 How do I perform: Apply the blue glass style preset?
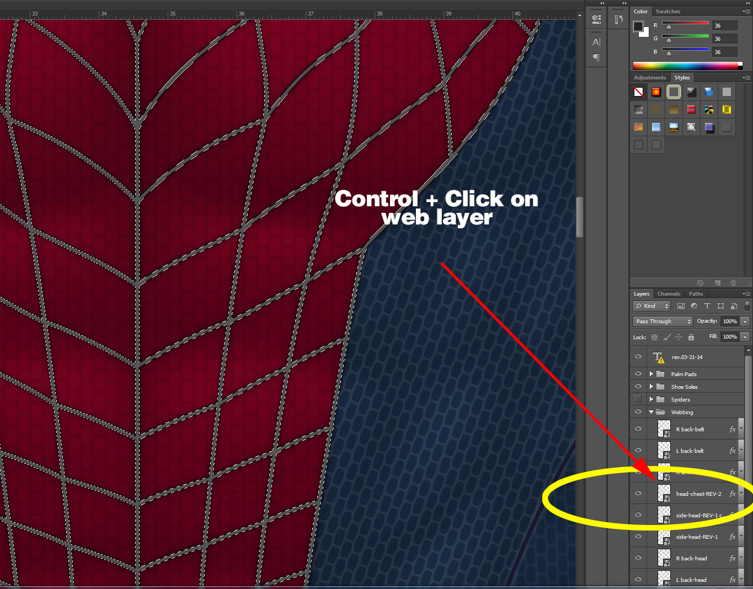click(x=709, y=92)
